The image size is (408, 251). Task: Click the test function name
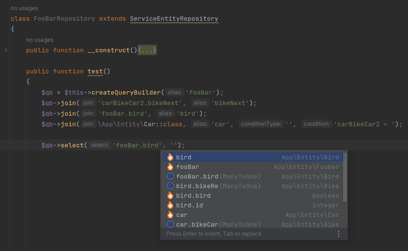pyautogui.click(x=95, y=72)
